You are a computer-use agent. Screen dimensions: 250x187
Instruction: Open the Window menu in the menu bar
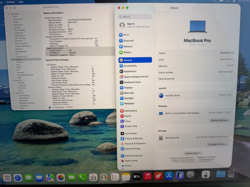(x=10, y=2)
